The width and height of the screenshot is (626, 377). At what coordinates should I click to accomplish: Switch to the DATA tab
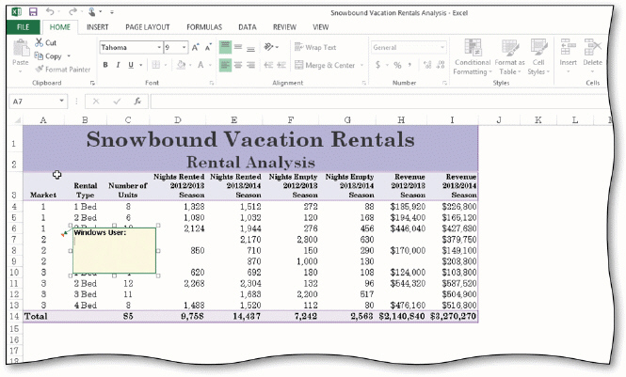click(248, 27)
